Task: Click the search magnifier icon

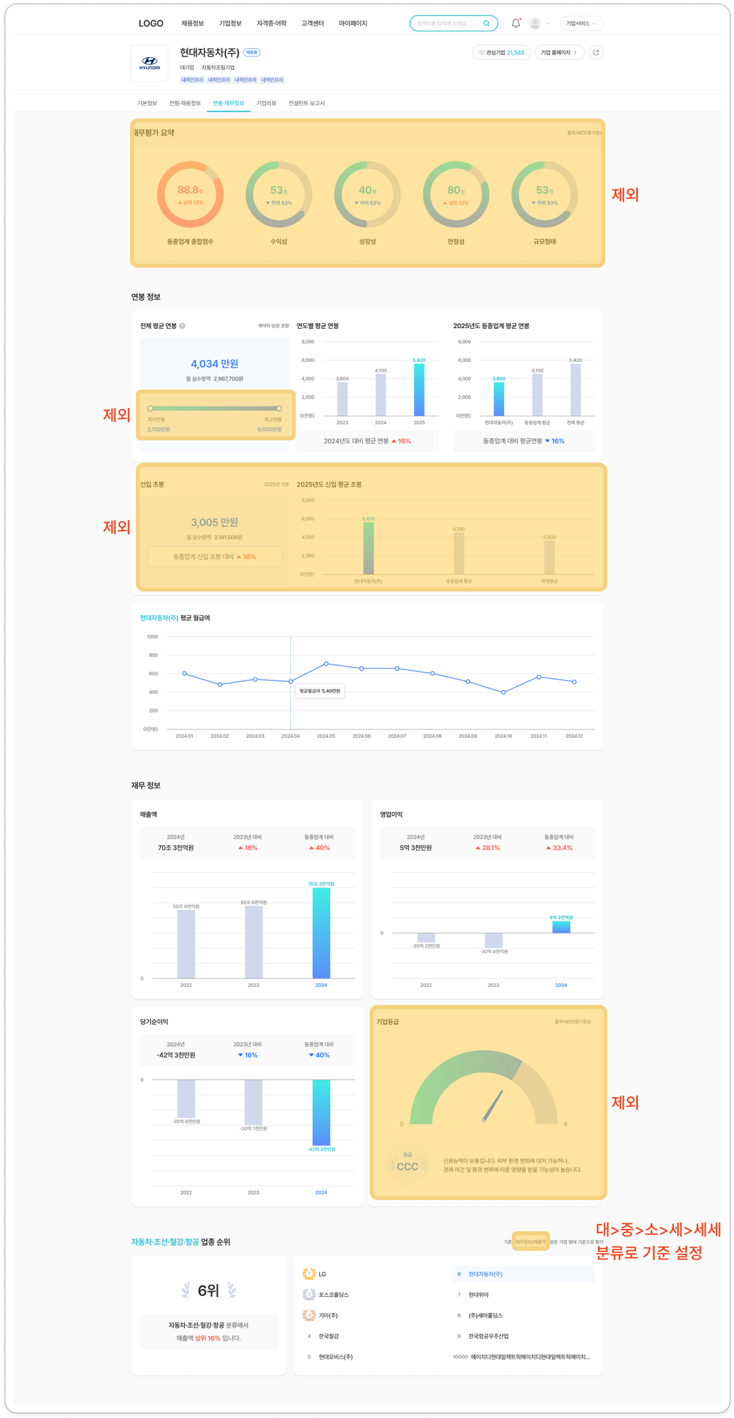Action: click(486, 23)
